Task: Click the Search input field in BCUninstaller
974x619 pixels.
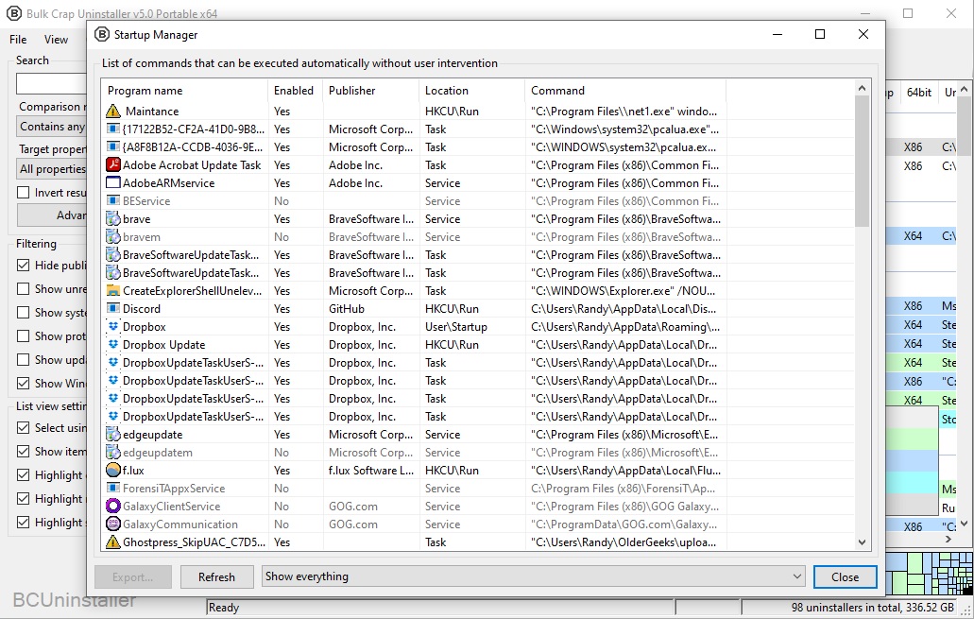Action: pos(52,83)
